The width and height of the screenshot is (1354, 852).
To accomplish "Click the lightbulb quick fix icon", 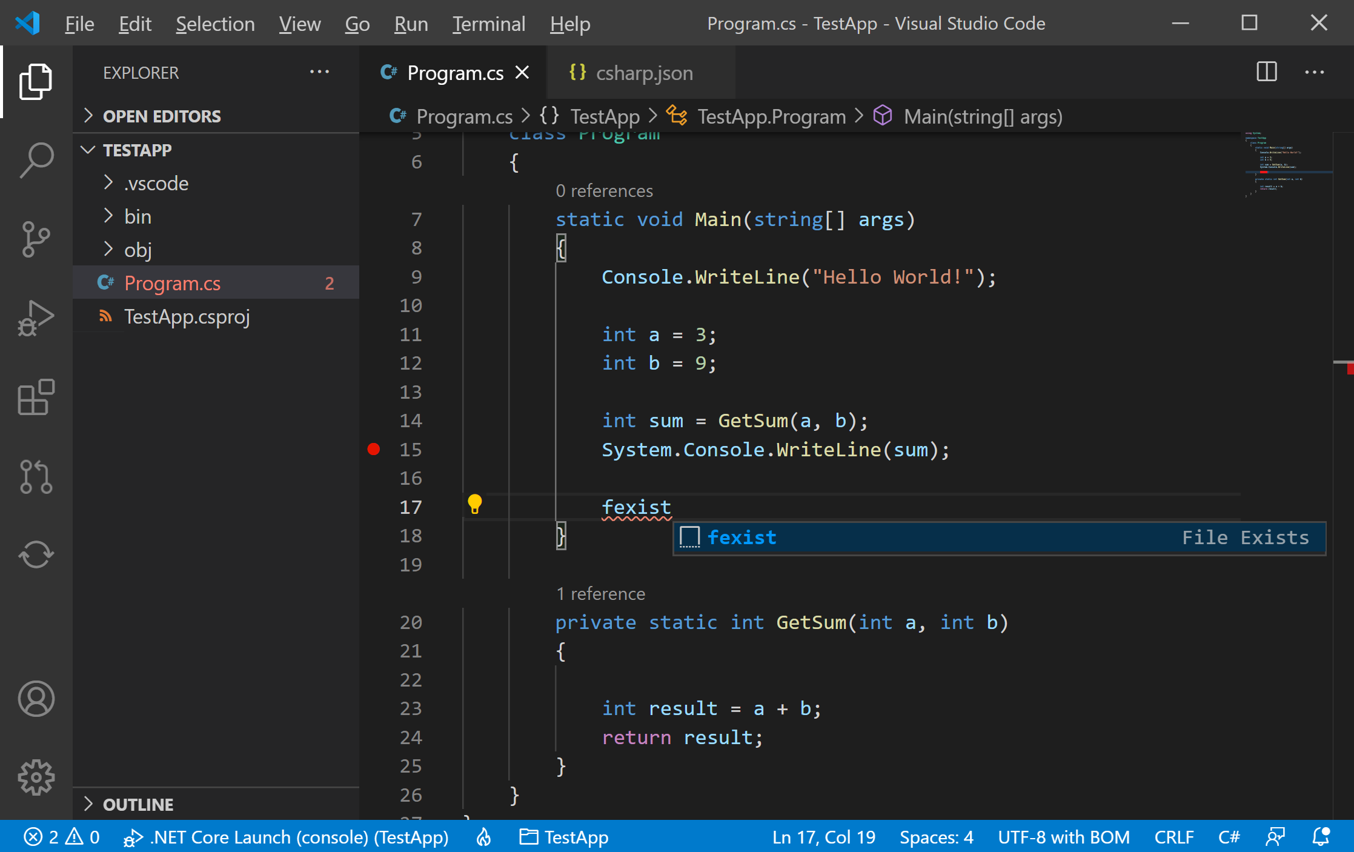I will tap(474, 504).
